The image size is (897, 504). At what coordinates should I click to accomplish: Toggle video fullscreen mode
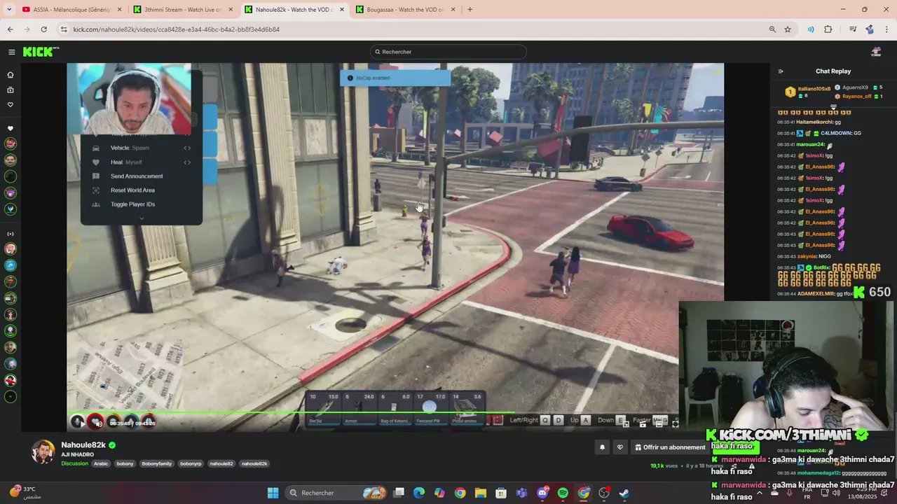pyautogui.click(x=675, y=423)
